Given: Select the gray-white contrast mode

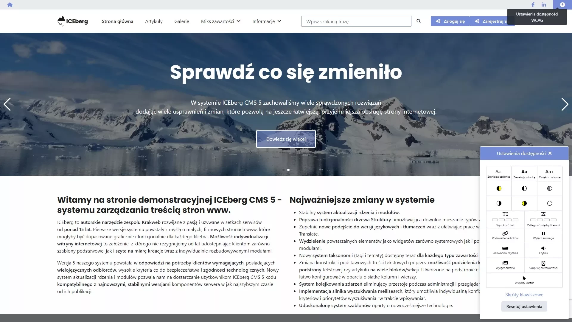Looking at the screenshot, I should point(550,188).
